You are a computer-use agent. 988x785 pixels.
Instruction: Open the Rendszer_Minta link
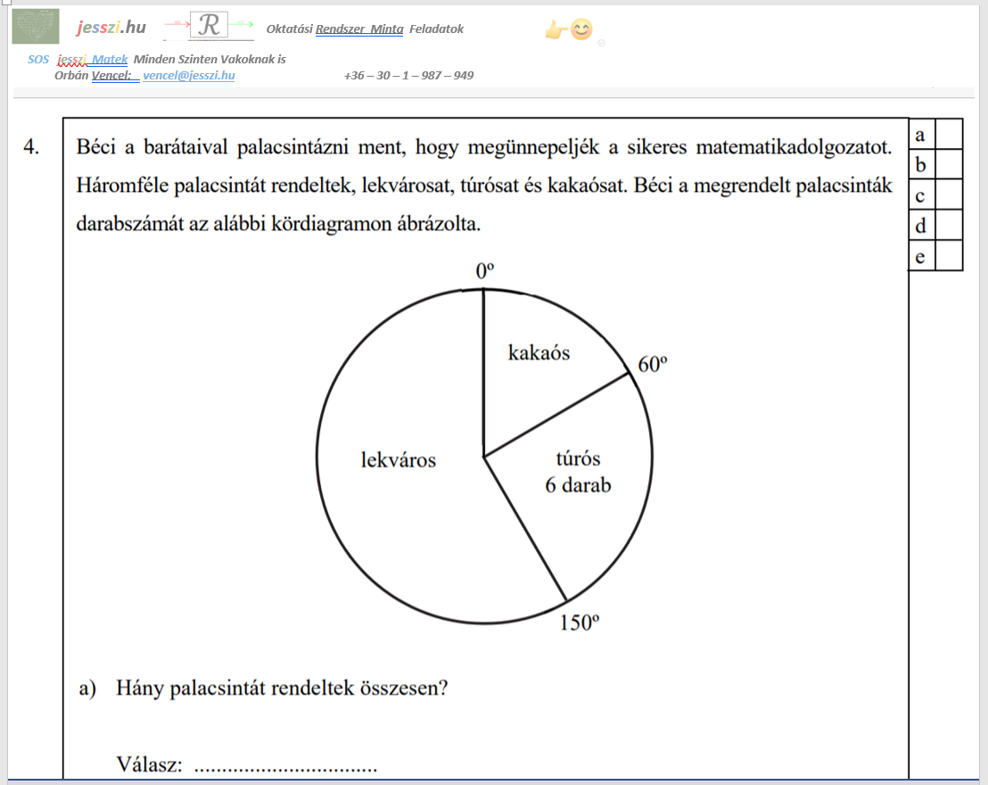[359, 29]
